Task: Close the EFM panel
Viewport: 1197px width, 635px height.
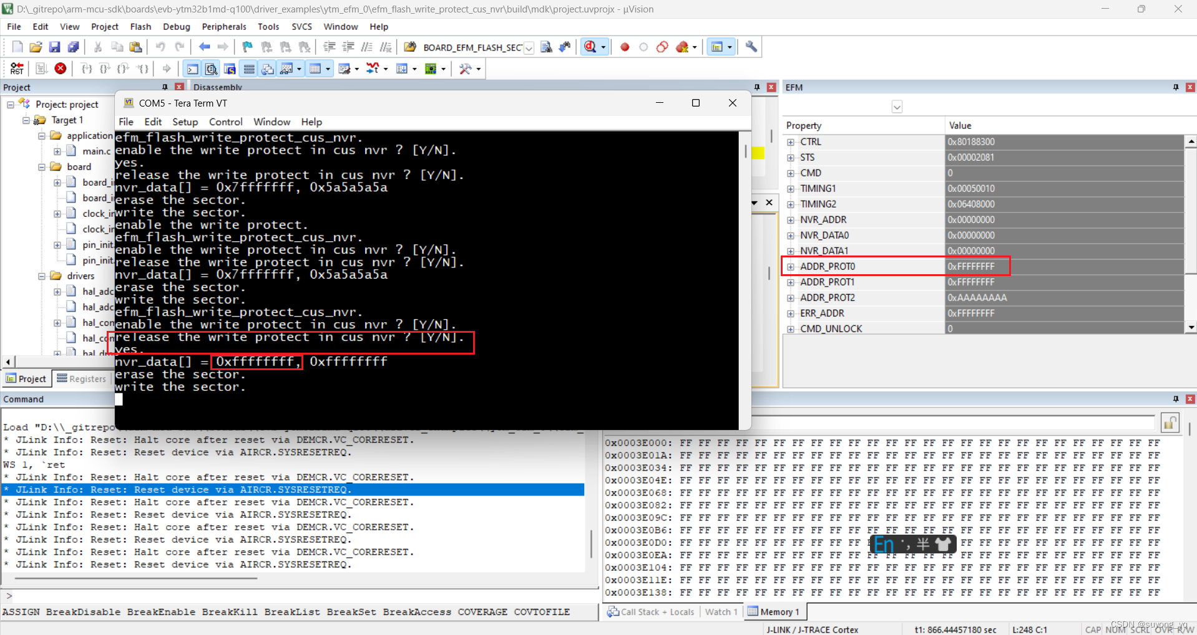Action: (1190, 87)
